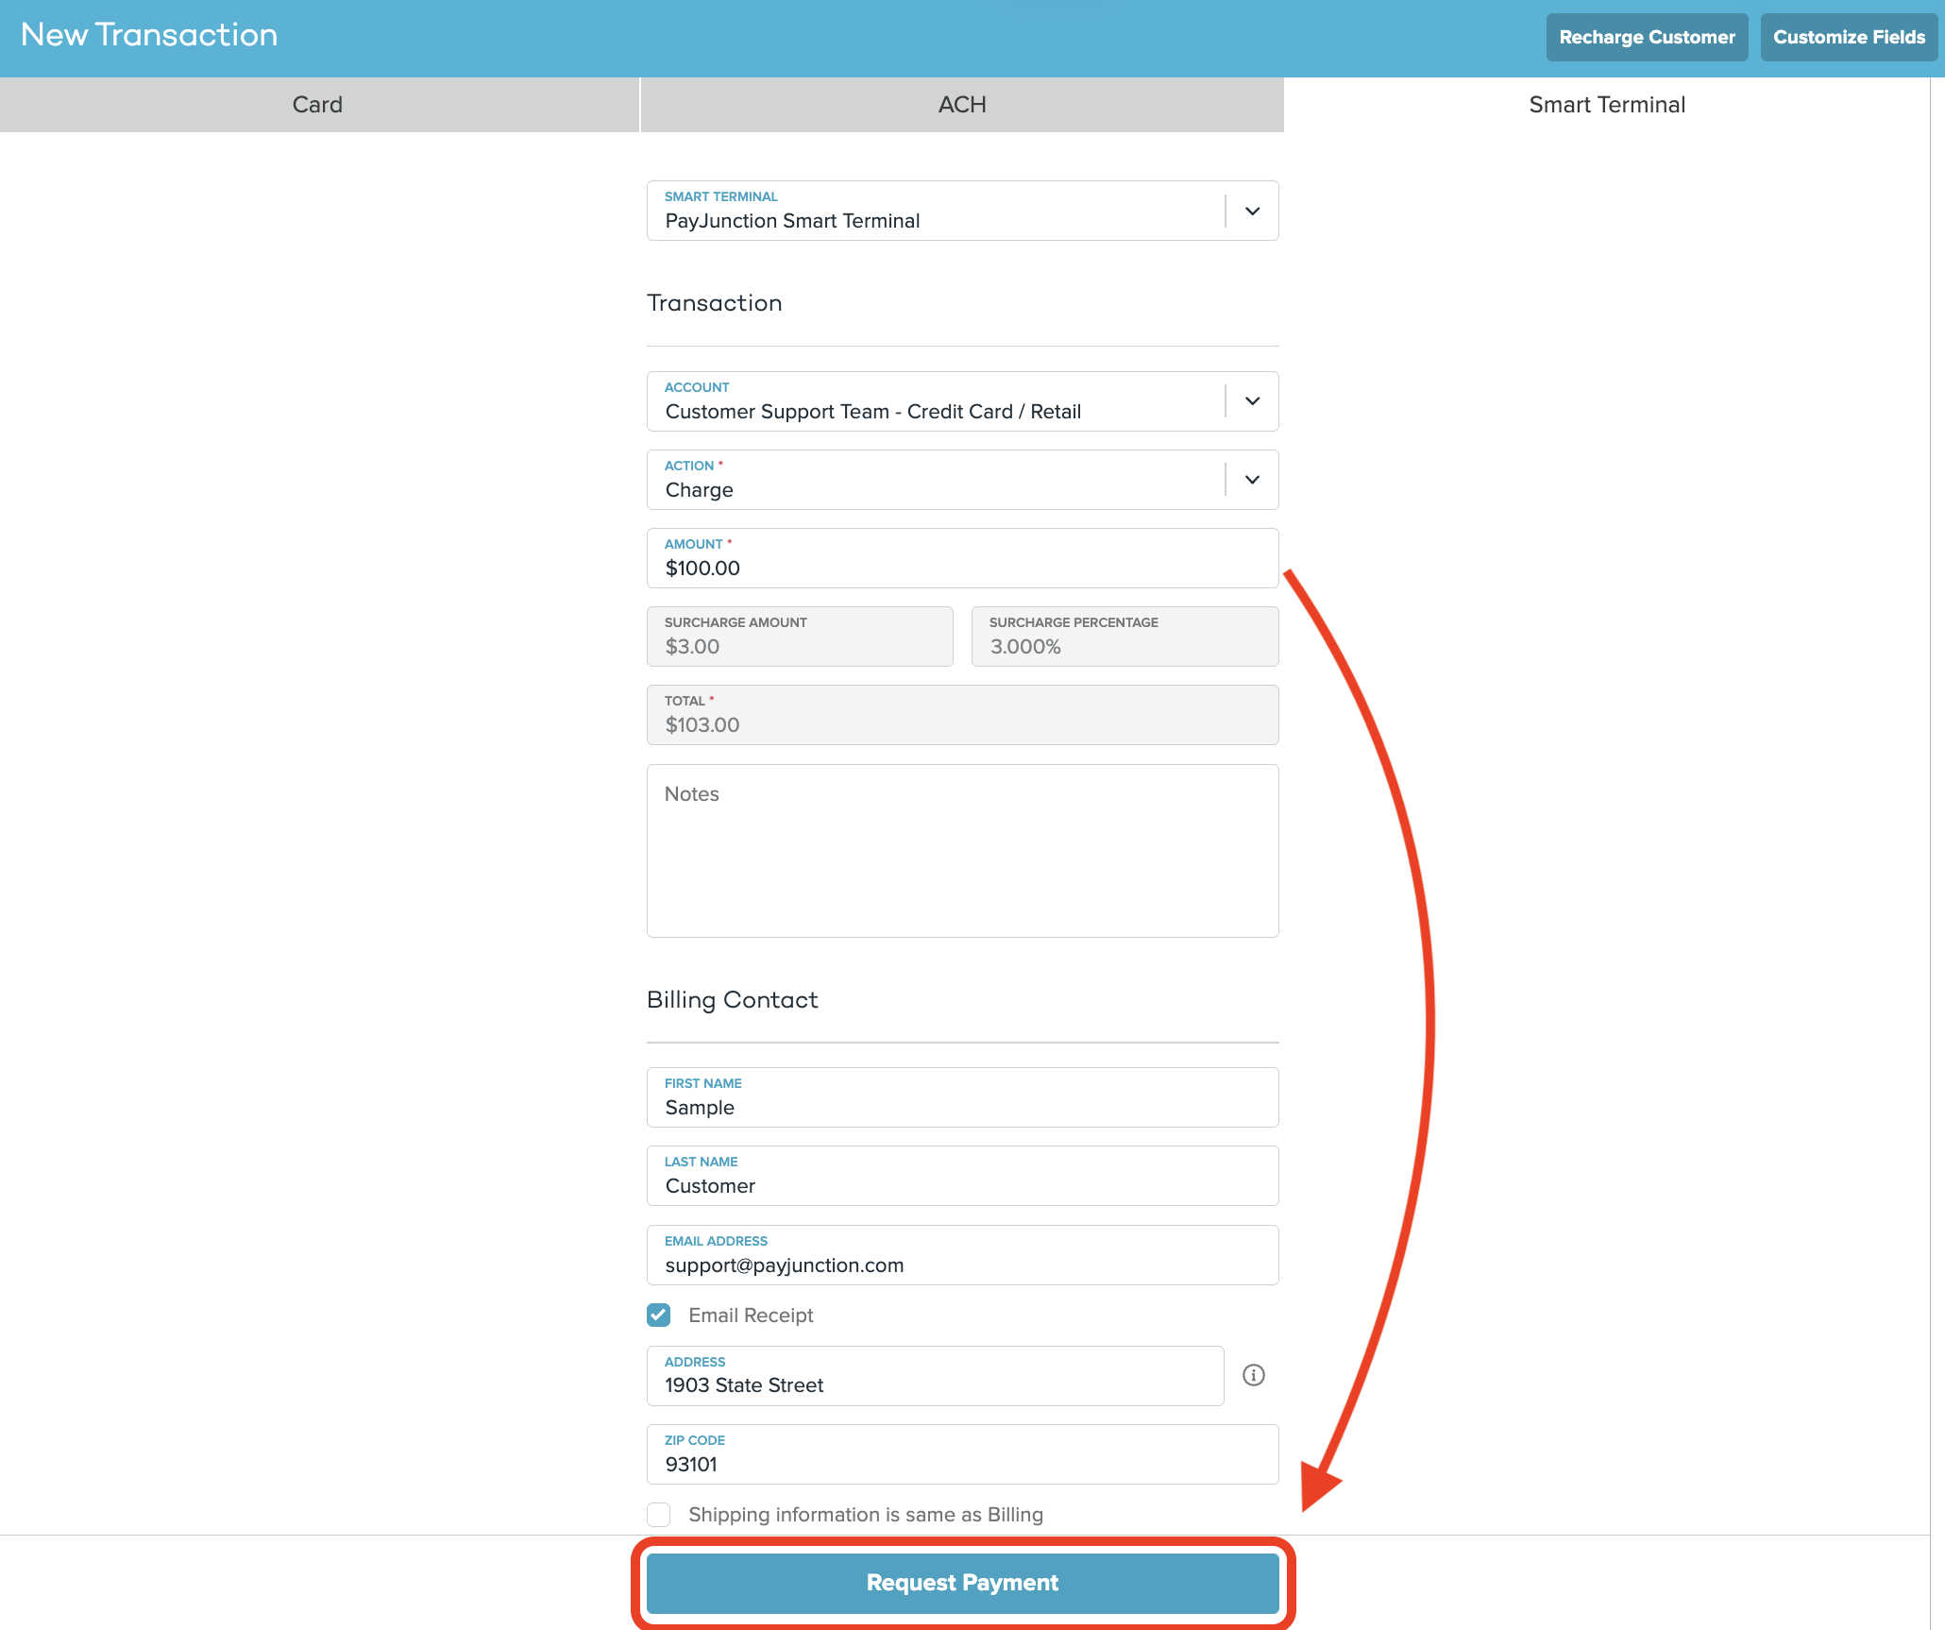Click the Billing Contact heading

732,1000
